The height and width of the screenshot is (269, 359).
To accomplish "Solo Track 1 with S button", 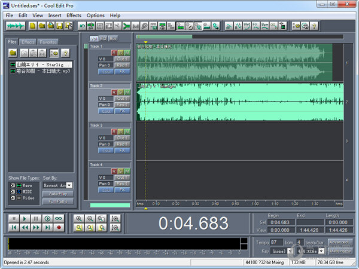I will click(x=121, y=53).
